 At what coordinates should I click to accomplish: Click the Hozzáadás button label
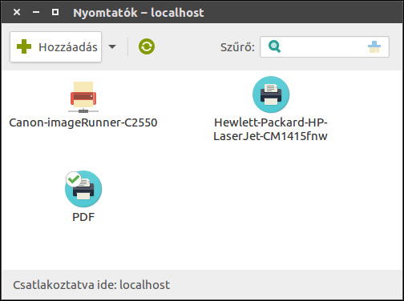(x=68, y=47)
